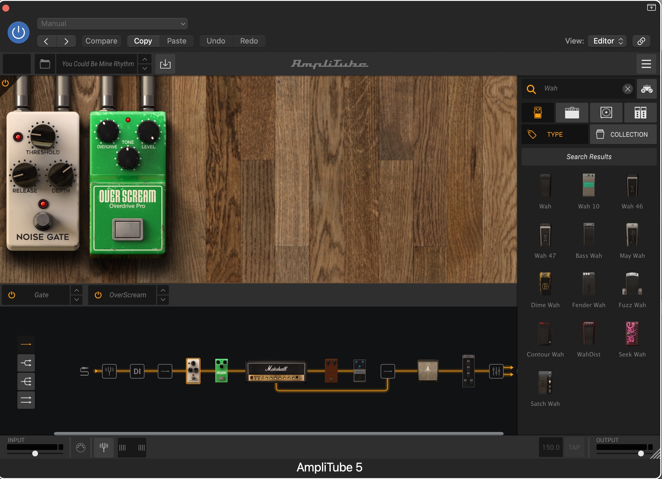Screen dimensions: 662x479
Task: Select the cabinet block in signal chain
Action: (428, 371)
